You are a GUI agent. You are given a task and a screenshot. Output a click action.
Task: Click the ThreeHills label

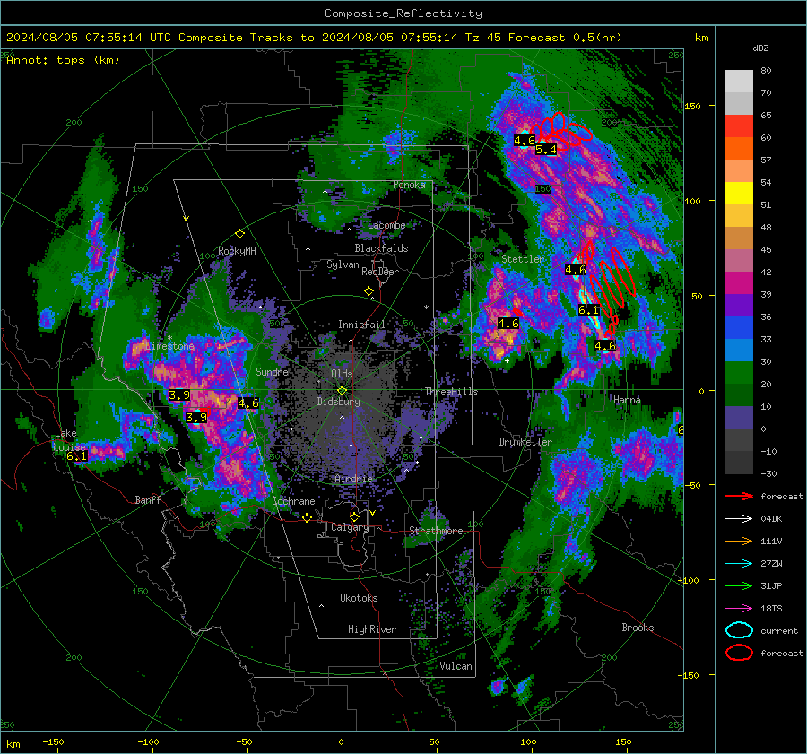[451, 392]
